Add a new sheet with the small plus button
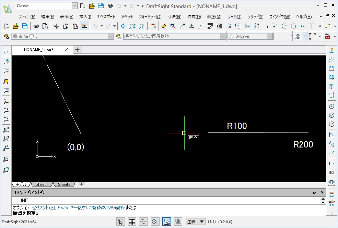 point(81,184)
